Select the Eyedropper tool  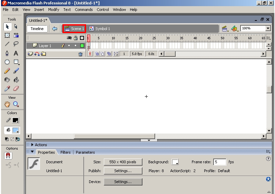click(x=7, y=88)
